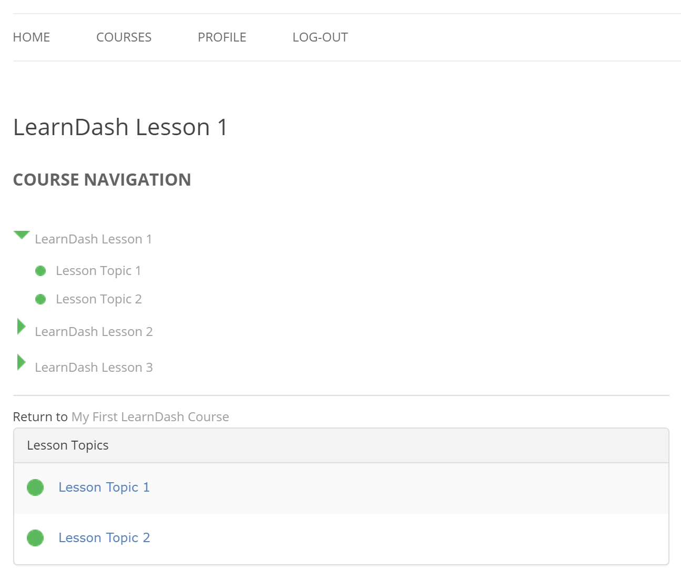The height and width of the screenshot is (580, 681).
Task: Click the arrow icon next to LearnDash Lesson 2
Action: click(21, 327)
